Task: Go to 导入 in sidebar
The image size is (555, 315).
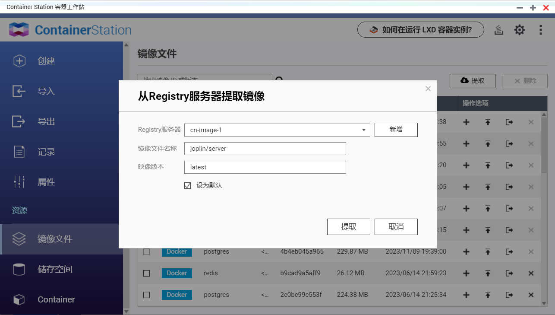Action: (61, 91)
